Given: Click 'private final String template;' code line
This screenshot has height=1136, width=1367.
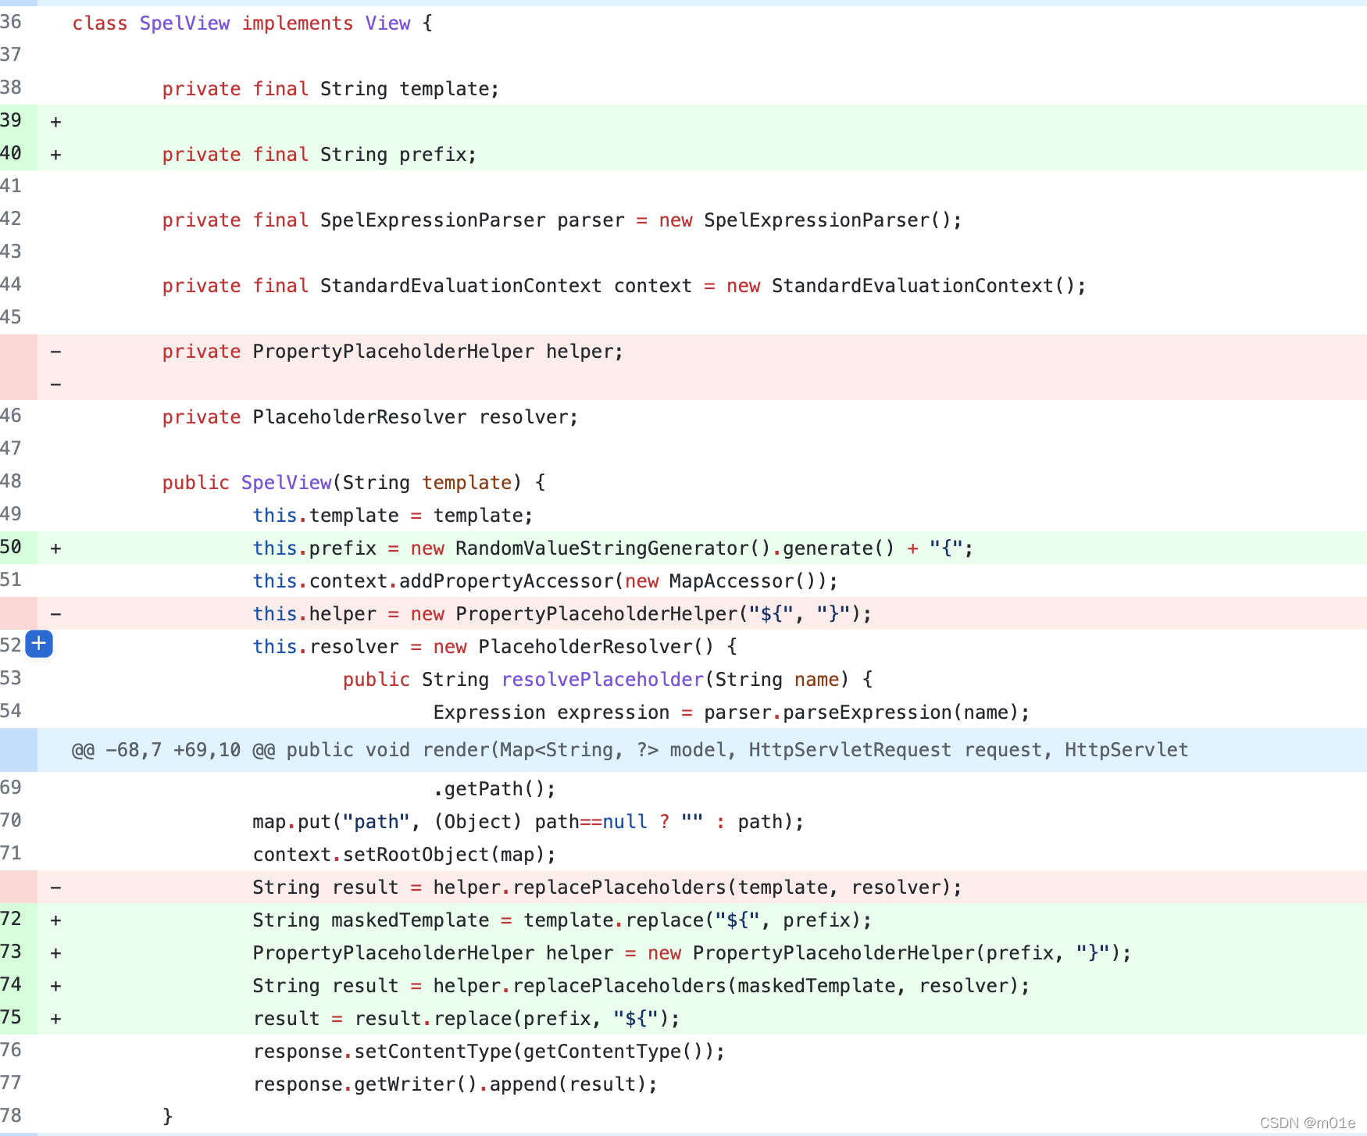Looking at the screenshot, I should [x=330, y=89].
